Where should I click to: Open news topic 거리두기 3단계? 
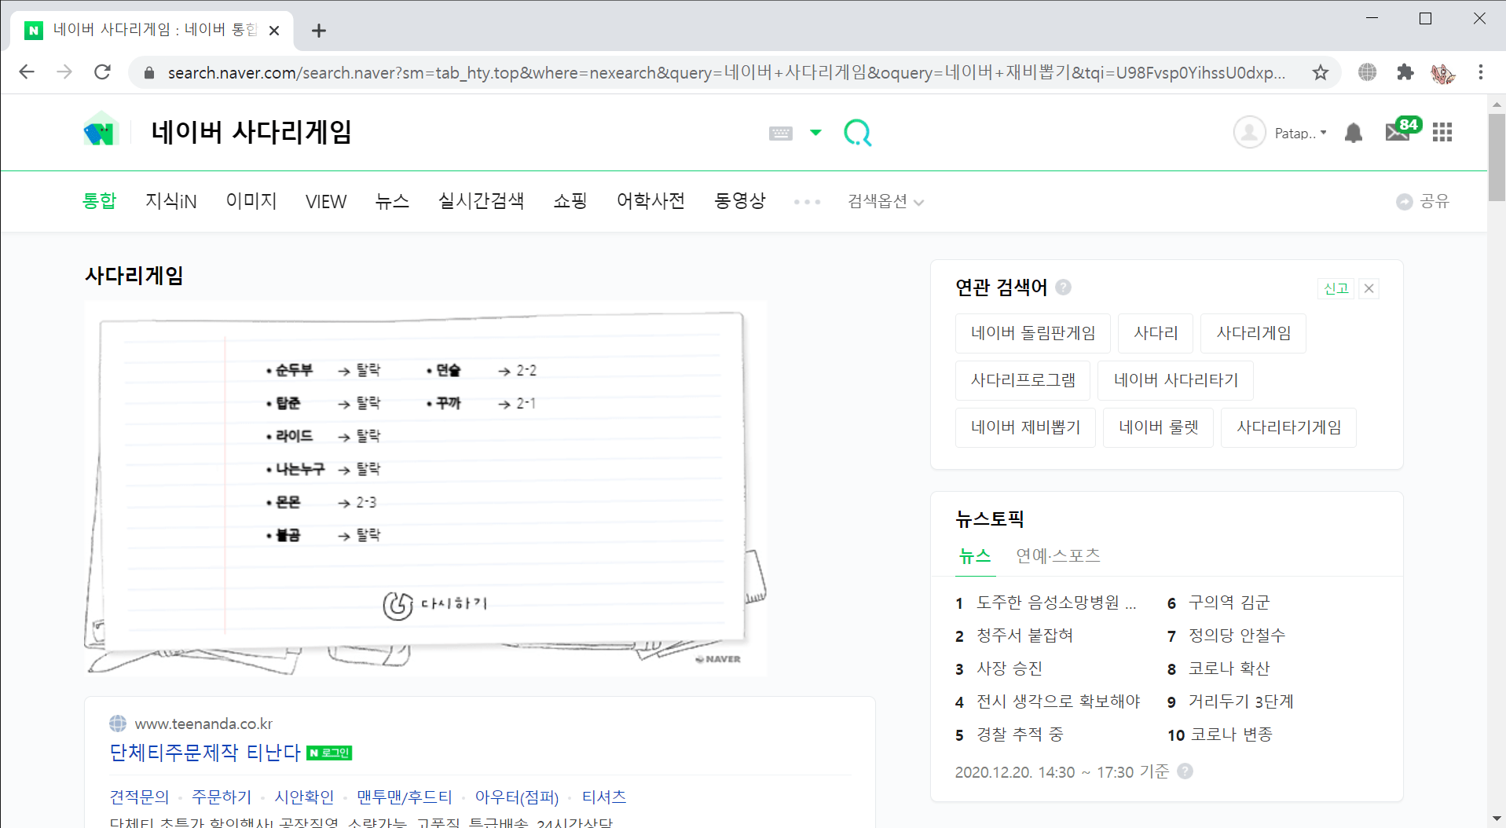pyautogui.click(x=1240, y=702)
